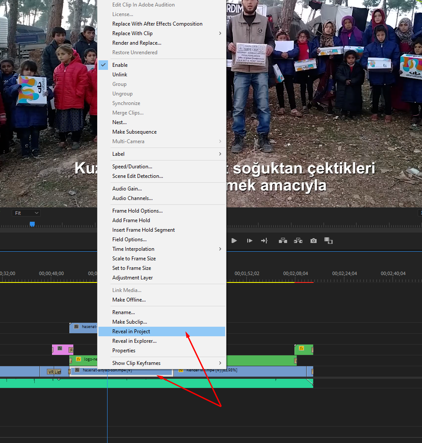Click the Lift button icon
Viewport: 422px width, 443px height.
(283, 241)
